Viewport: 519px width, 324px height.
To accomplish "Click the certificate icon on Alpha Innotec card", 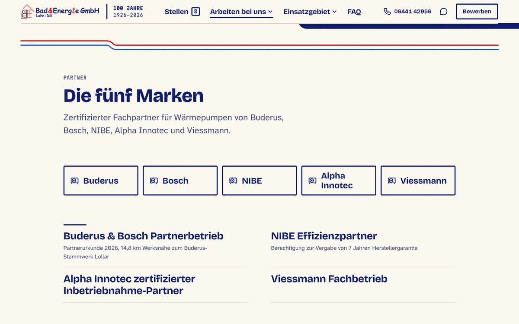I will (312, 181).
